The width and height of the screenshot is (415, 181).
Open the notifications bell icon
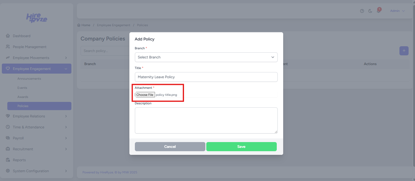(379, 11)
